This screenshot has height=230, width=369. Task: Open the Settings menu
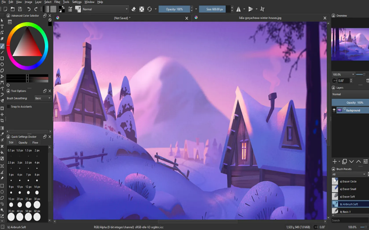pyautogui.click(x=77, y=2)
